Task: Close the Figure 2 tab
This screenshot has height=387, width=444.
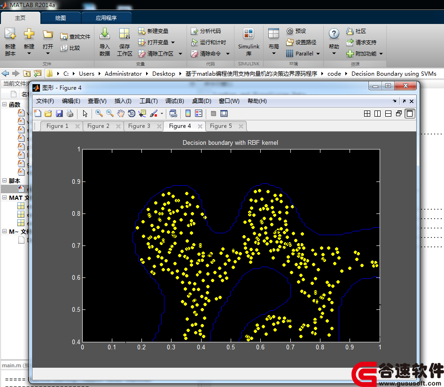Action: click(x=118, y=126)
